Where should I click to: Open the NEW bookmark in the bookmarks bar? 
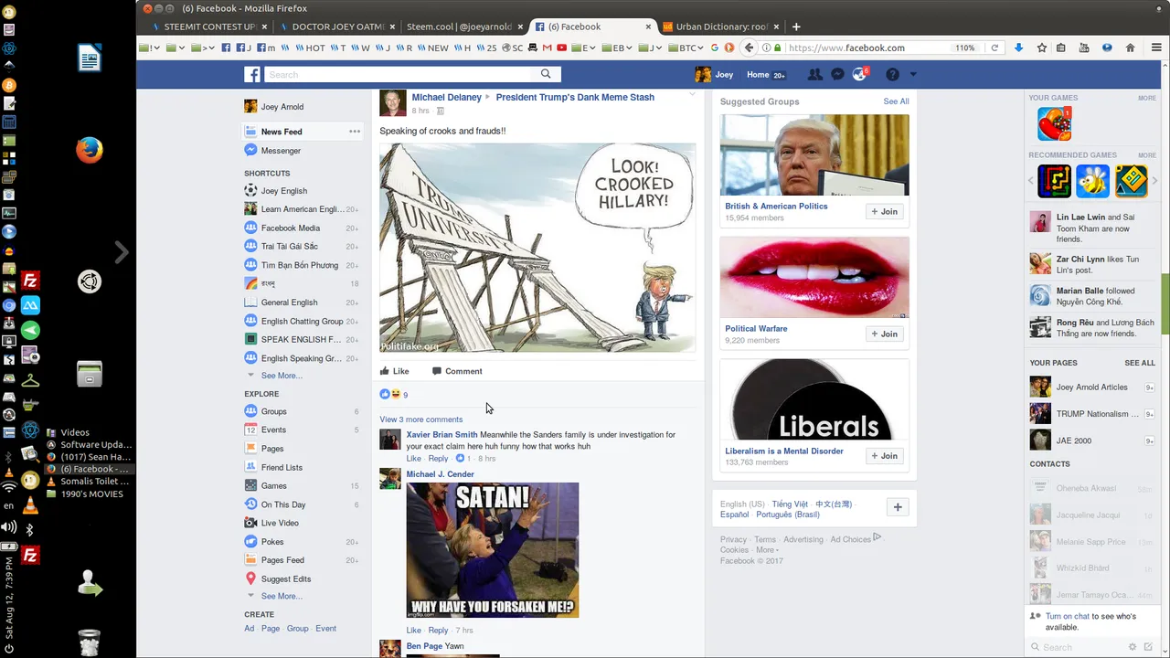coord(432,48)
